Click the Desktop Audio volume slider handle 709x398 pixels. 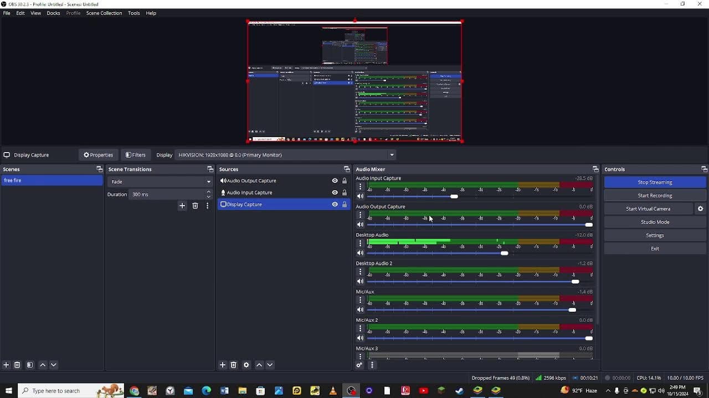504,253
